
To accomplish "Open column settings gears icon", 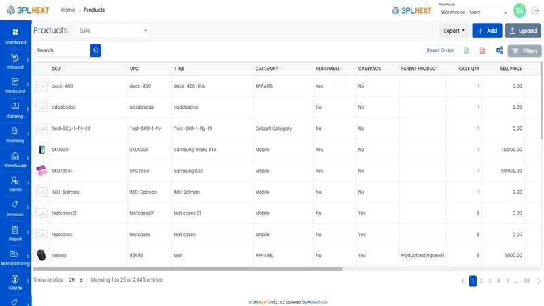I will (499, 50).
